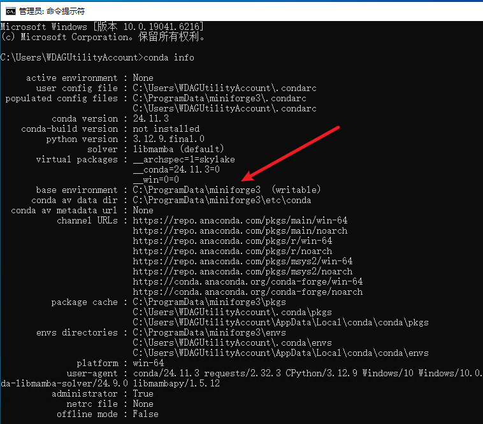Click the 'AppData\Local\conda\conda\pkgs' path
The image size is (483, 424).
click(280, 322)
